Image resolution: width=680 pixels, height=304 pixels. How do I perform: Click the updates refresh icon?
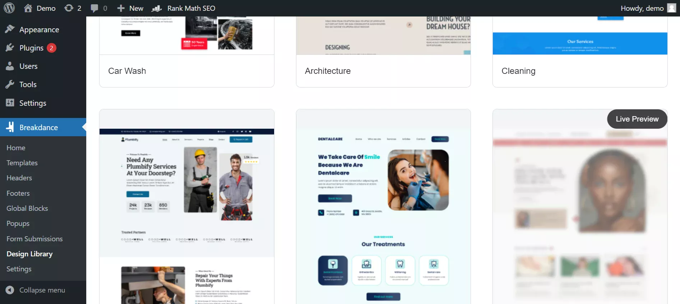coord(69,8)
